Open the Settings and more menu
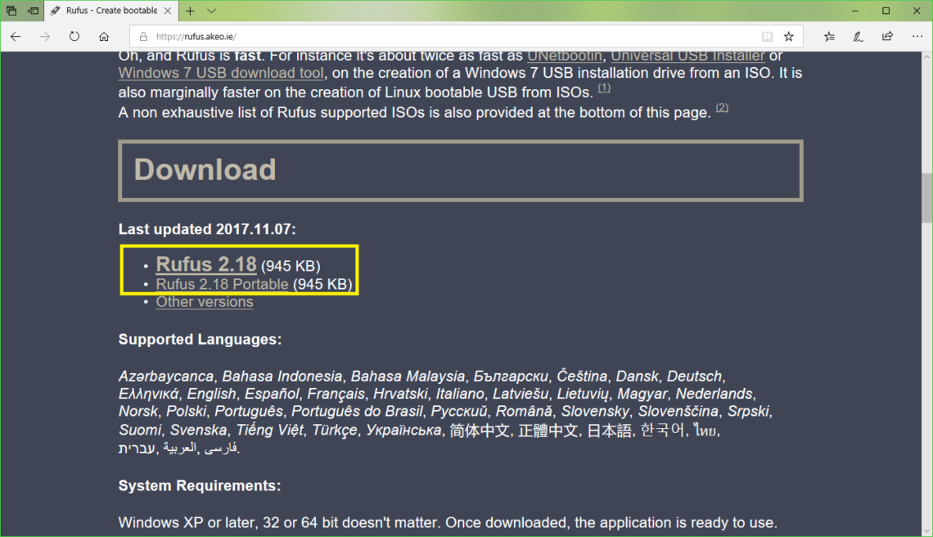Screen dimensions: 933x537 tap(917, 37)
